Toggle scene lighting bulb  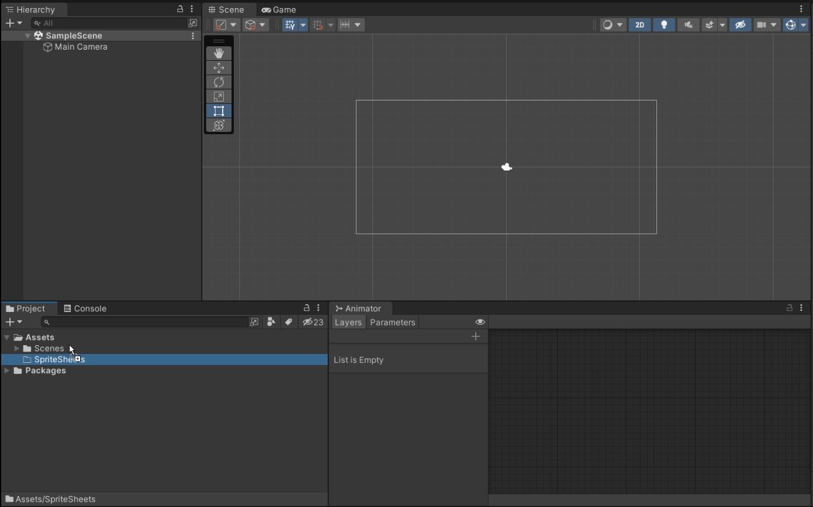point(664,25)
